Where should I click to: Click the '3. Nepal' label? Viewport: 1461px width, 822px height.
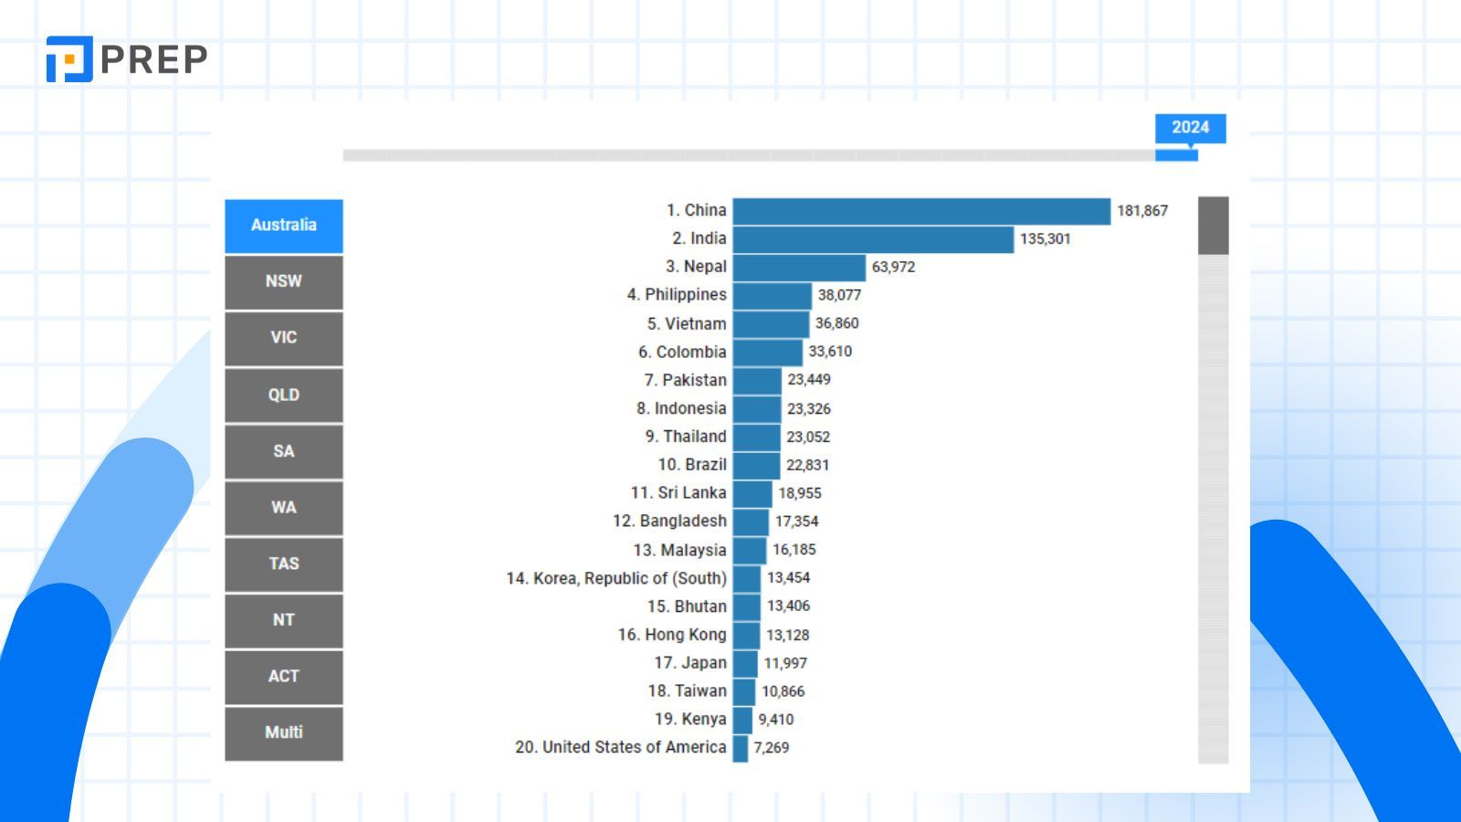[696, 268]
